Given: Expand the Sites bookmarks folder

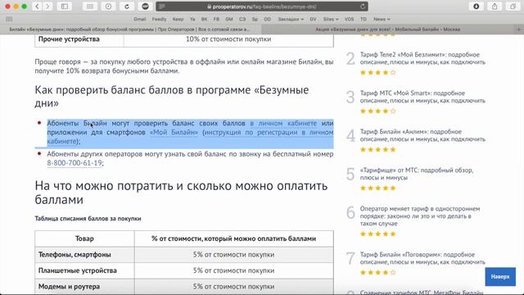Looking at the screenshot, I should 331,19.
